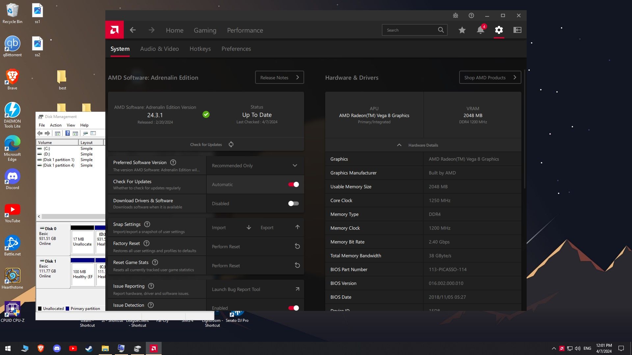Open DAEMON Tools Lite desktop icon

pos(13,115)
